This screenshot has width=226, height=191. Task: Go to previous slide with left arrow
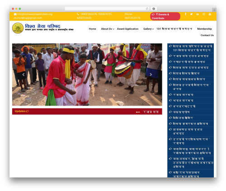[24, 75]
